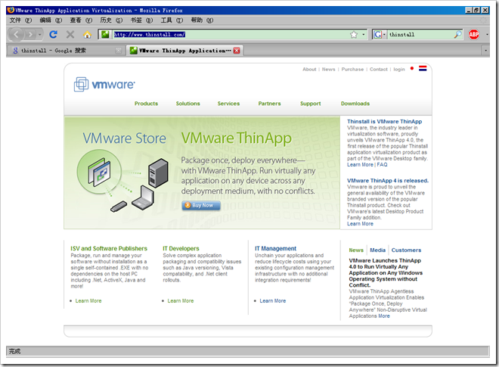Select the red dot Japan flag icon
This screenshot has height=367, width=499.
pyautogui.click(x=412, y=69)
